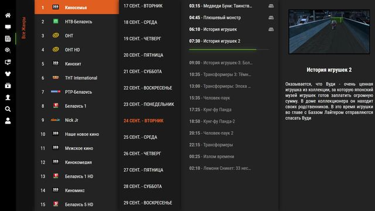Click archive icon for Плюшевый монстр
The width and height of the screenshot is (375, 211).
pyautogui.click(x=271, y=18)
